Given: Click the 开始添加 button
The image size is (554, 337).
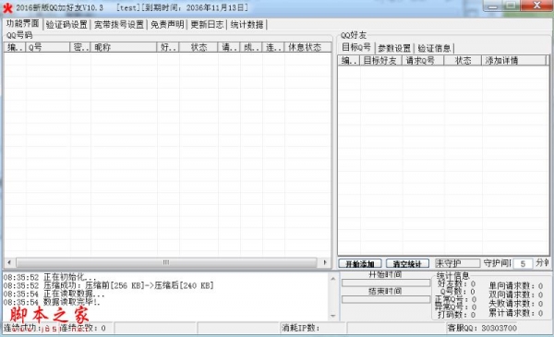Looking at the screenshot, I should point(360,263).
